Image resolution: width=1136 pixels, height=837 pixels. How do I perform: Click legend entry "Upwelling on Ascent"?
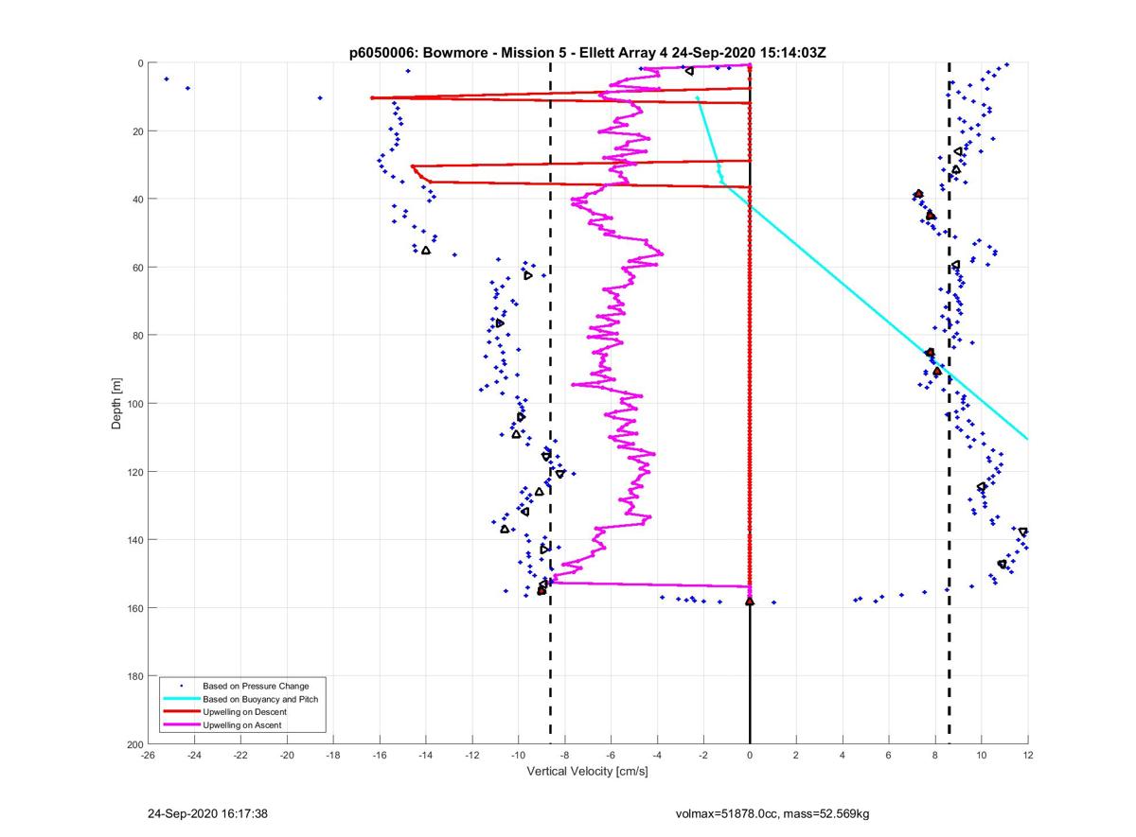[x=242, y=725]
